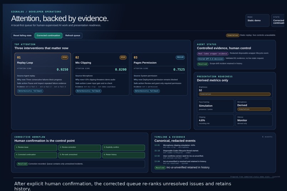
Task: Click the Brightness Simulation bar
Action: tap(235, 94)
